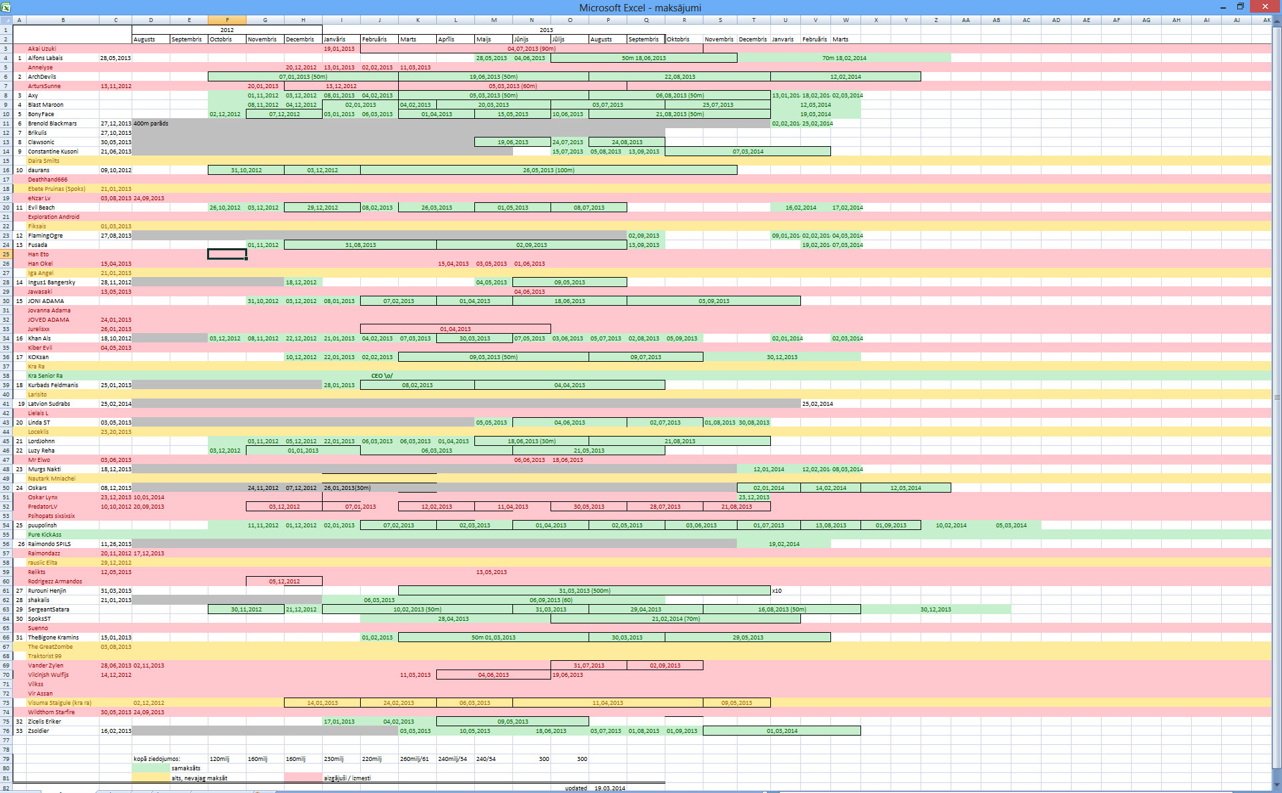Viewport: 1282px width, 793px height.
Task: Click the pink 'aizgājuši / izmesti' legend swatch
Action: click(303, 778)
